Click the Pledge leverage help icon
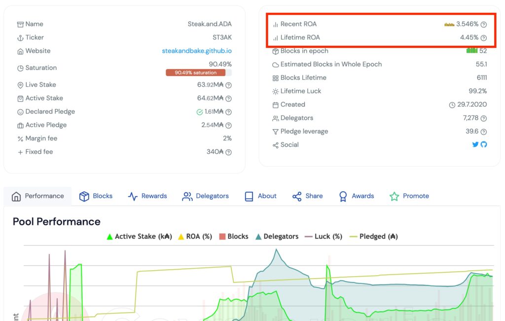The width and height of the screenshot is (505, 321). (484, 132)
